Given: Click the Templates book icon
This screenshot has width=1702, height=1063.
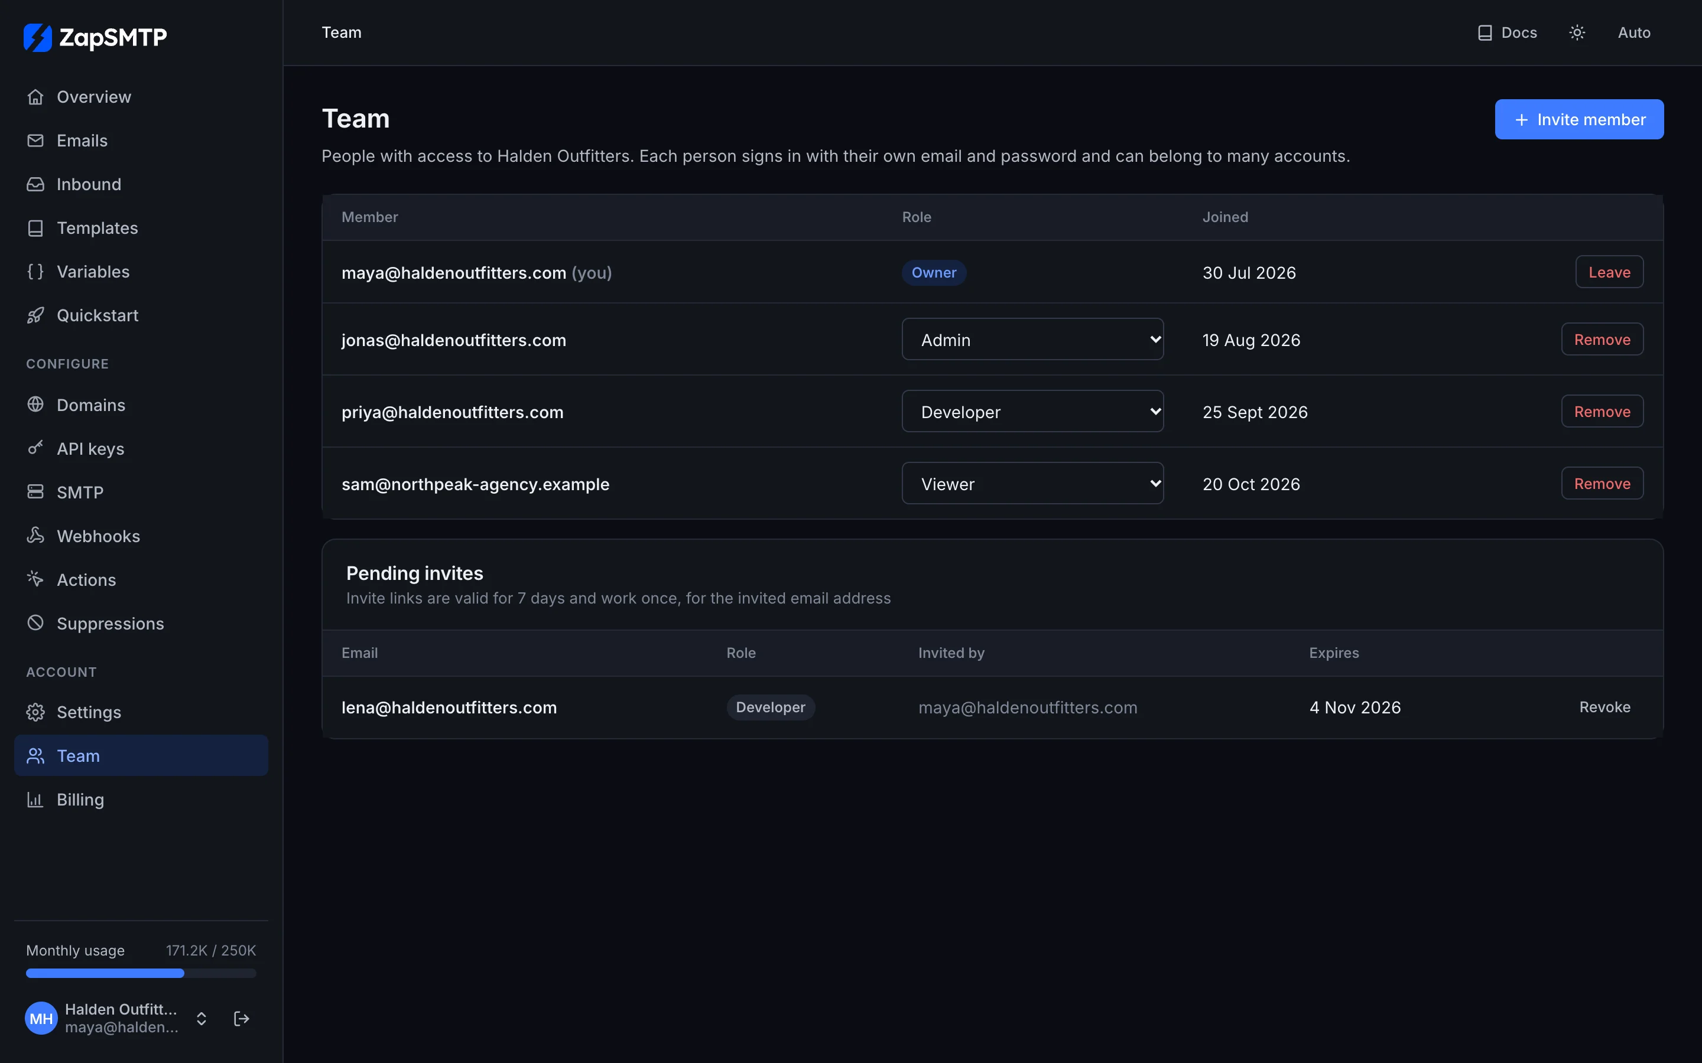Looking at the screenshot, I should 35,228.
